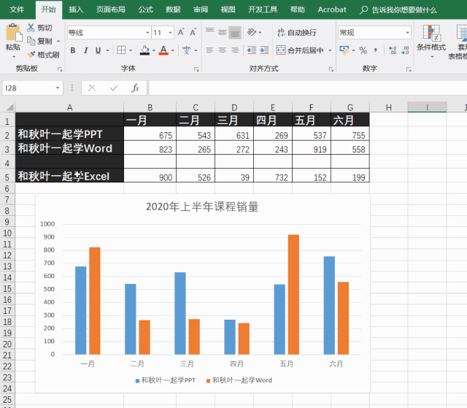Decrease indent icon
467x408 pixels.
[252, 50]
